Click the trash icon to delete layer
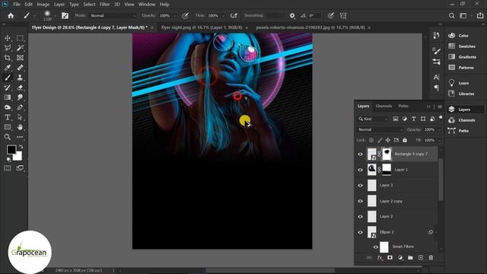Viewport: 487px width, 274px height. 431,257
